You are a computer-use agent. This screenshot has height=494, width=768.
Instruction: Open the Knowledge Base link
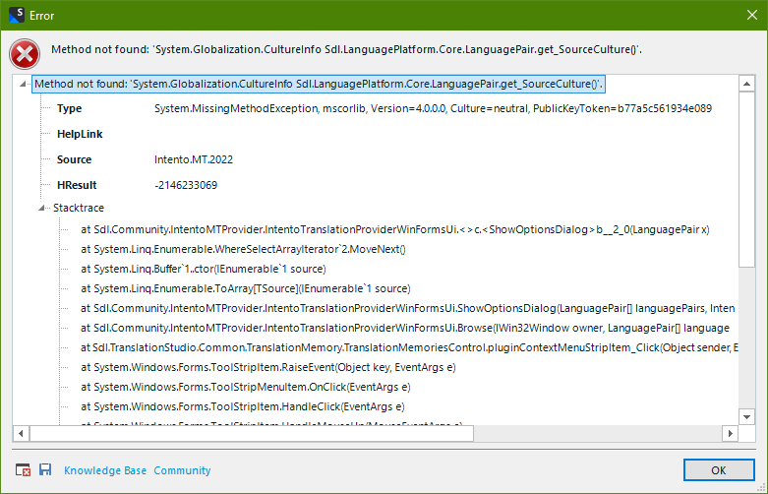point(105,470)
